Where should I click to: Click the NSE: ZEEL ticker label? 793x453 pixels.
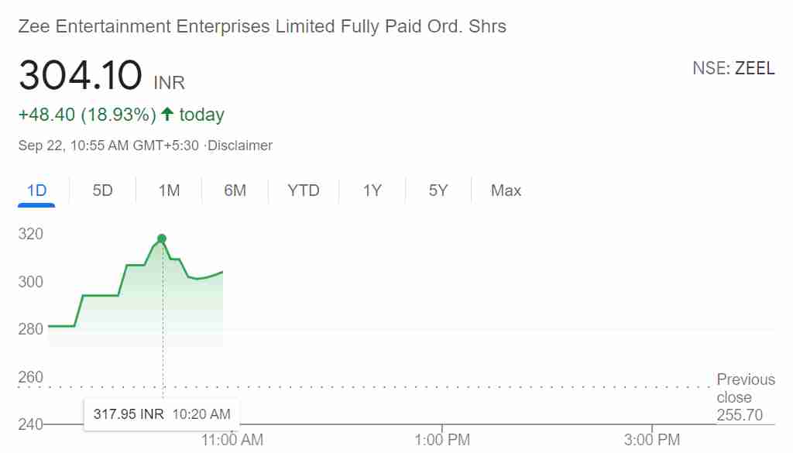[733, 68]
